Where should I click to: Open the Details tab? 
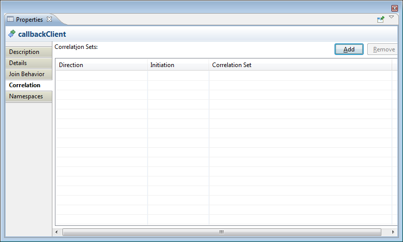pyautogui.click(x=18, y=63)
